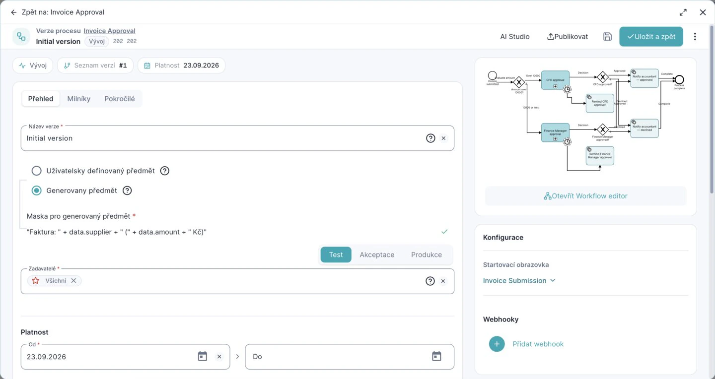This screenshot has width=715, height=379.
Task: Click Otevřít Workflow editor button
Action: pyautogui.click(x=586, y=196)
